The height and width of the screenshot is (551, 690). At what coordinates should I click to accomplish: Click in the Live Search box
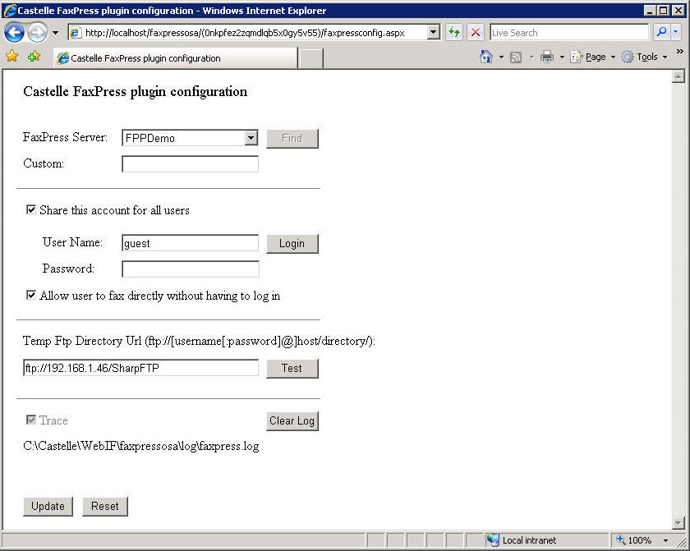coord(569,33)
